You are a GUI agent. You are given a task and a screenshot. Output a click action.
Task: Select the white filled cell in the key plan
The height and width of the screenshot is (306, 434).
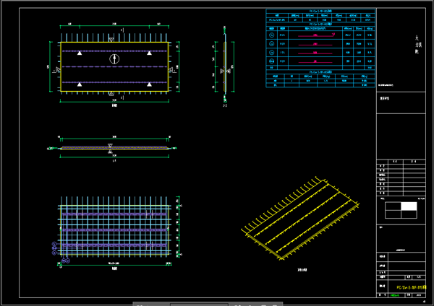click(409, 206)
